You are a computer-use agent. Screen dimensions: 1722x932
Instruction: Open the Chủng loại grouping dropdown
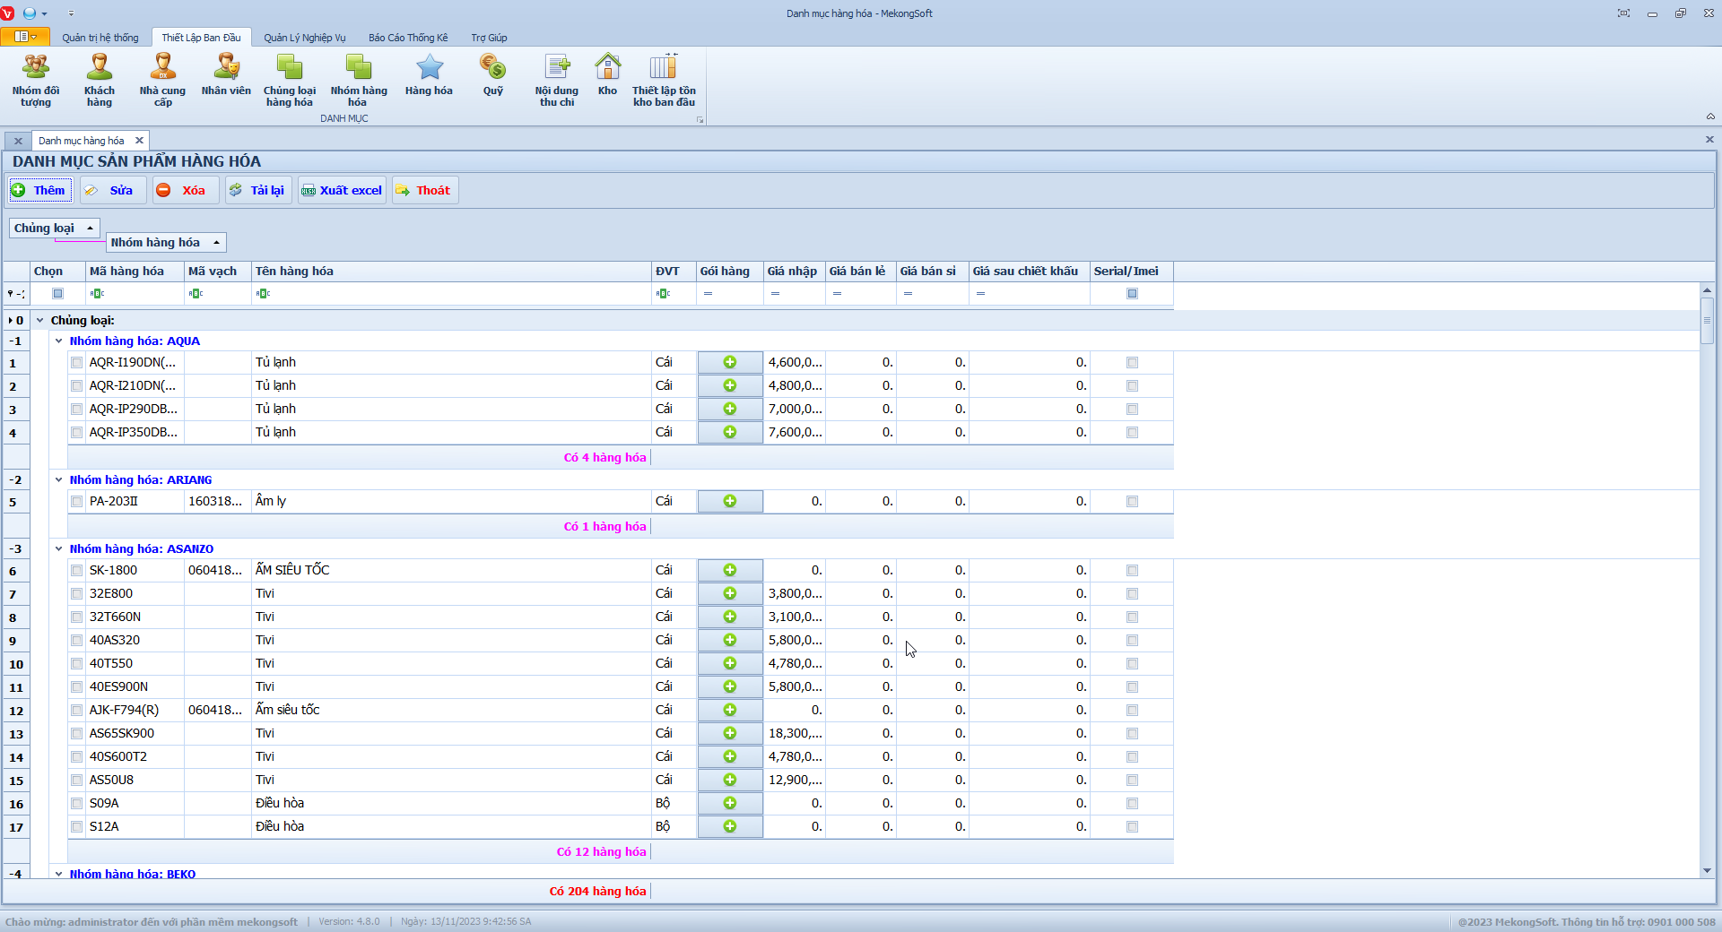pyautogui.click(x=54, y=229)
